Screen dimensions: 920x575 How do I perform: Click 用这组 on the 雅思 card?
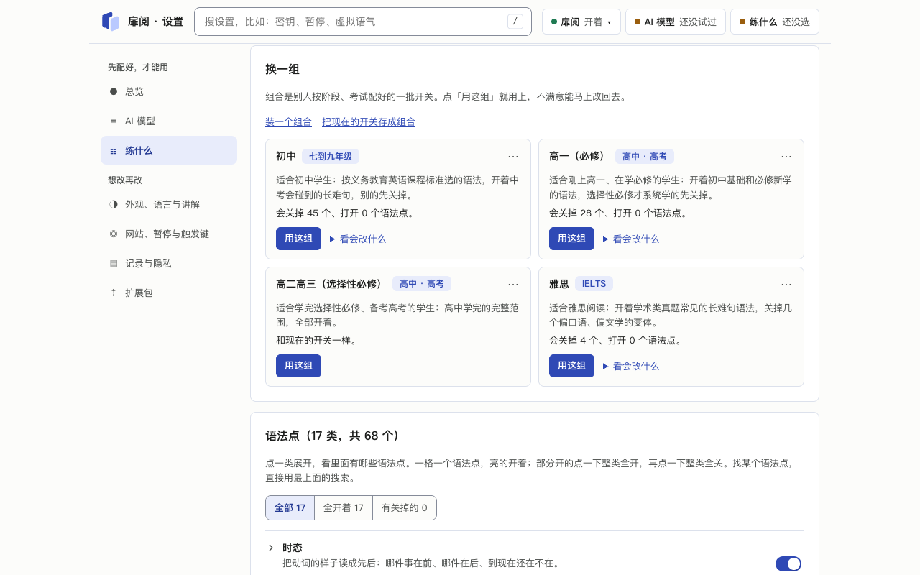pos(571,366)
